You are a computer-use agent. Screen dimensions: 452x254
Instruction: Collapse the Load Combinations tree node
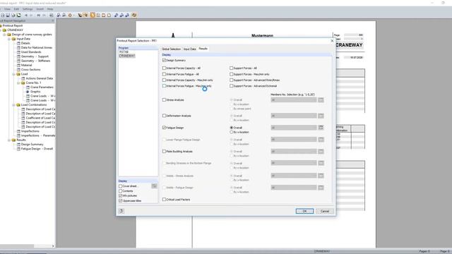14,105
